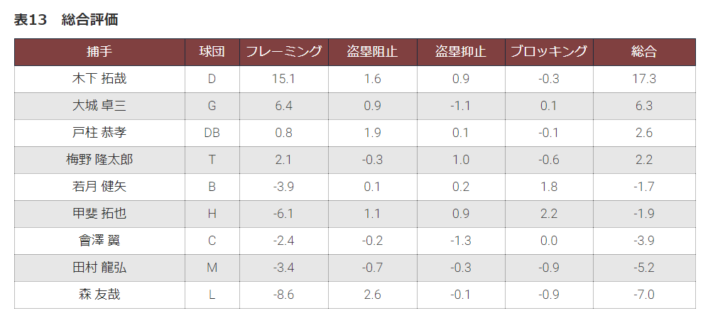Select the 森 友哉 name cell
This screenshot has width=708, height=323.
(99, 295)
